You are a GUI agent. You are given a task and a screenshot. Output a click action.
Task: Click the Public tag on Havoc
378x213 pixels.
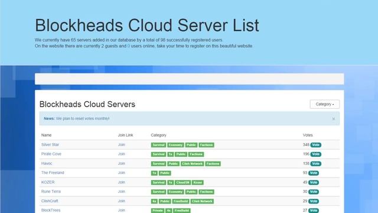(x=173, y=164)
